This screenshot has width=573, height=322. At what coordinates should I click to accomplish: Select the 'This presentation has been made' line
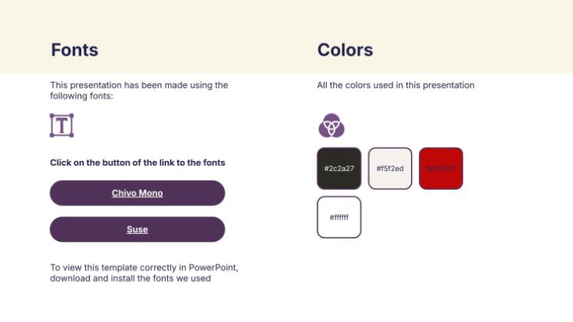[139, 85]
